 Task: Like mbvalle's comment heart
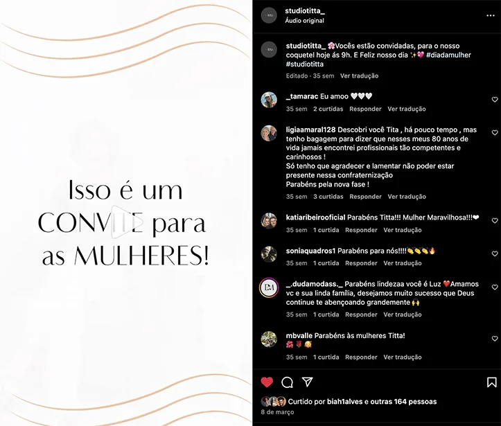[495, 339]
